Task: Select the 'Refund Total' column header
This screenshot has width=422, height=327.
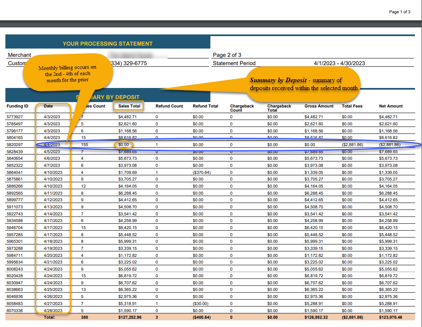Action: [205, 106]
